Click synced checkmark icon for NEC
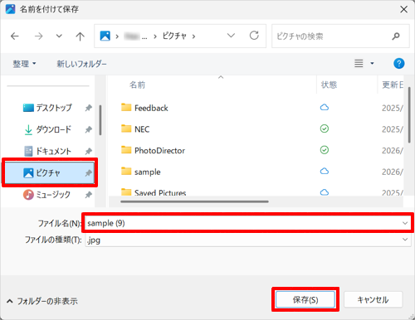 [325, 128]
